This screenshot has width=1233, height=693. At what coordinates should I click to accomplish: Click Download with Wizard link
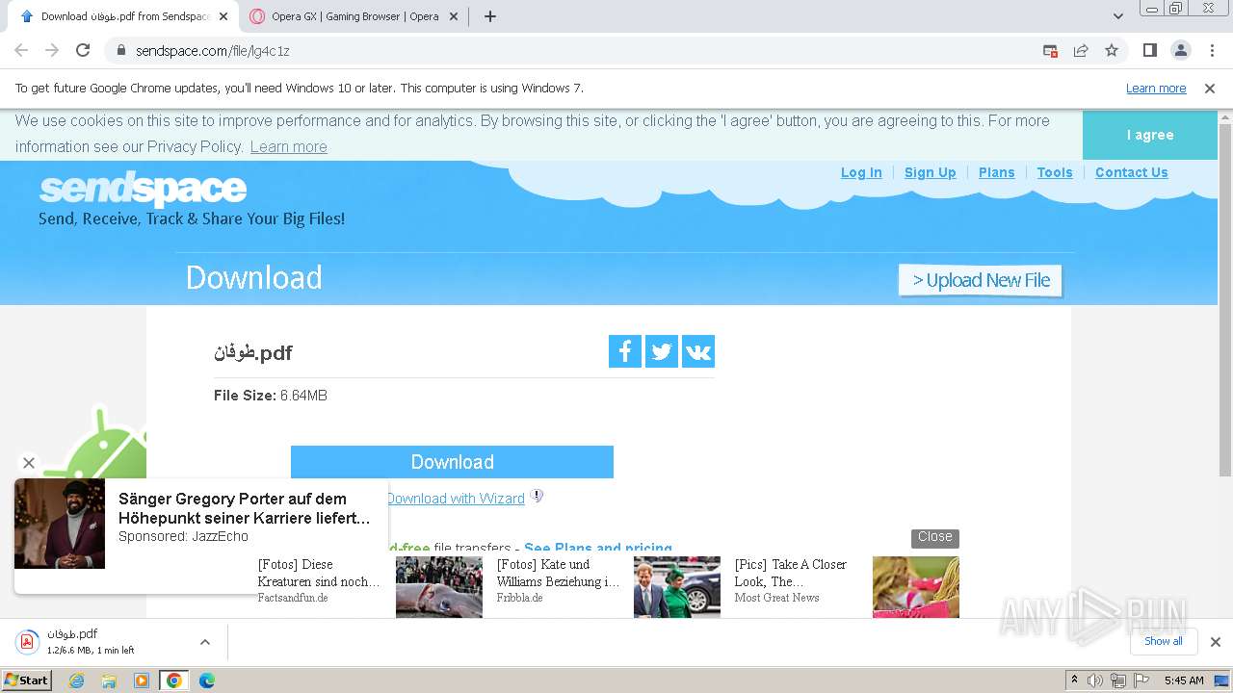click(x=456, y=499)
